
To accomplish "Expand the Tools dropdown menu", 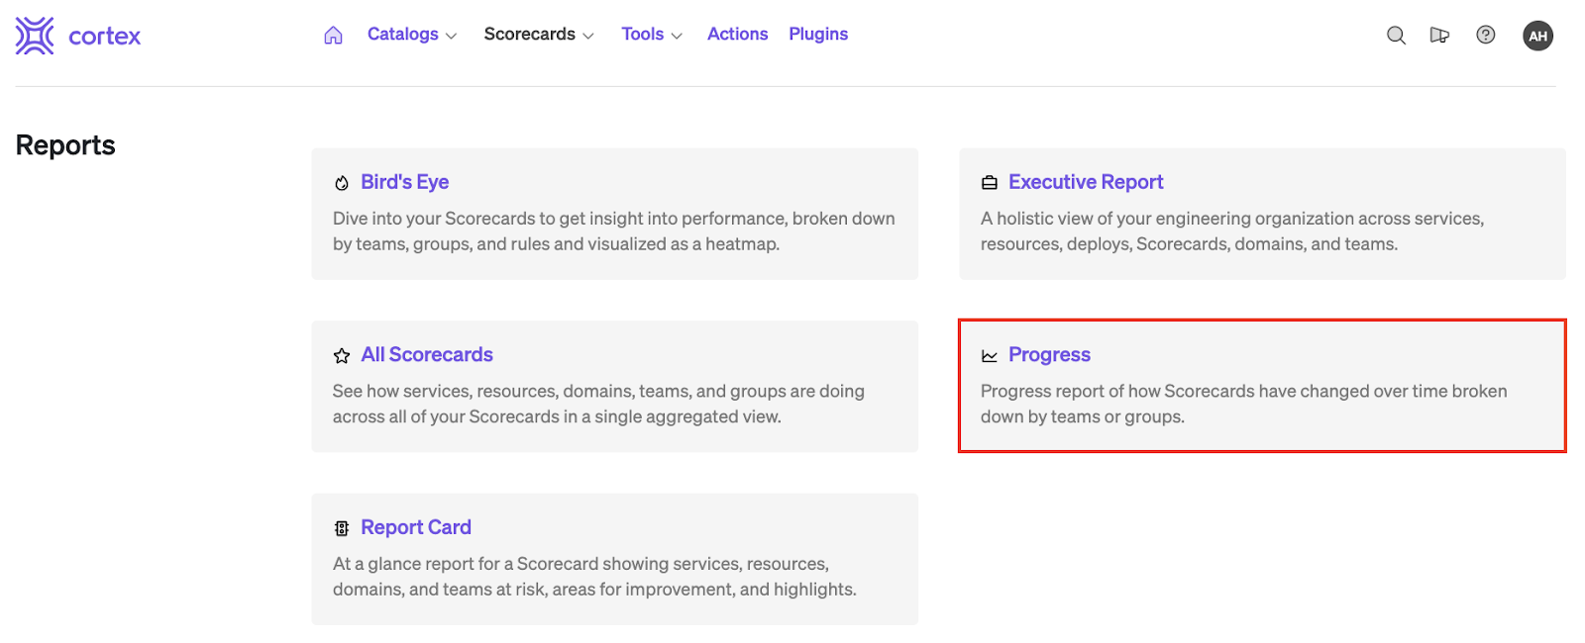I will coord(651,35).
